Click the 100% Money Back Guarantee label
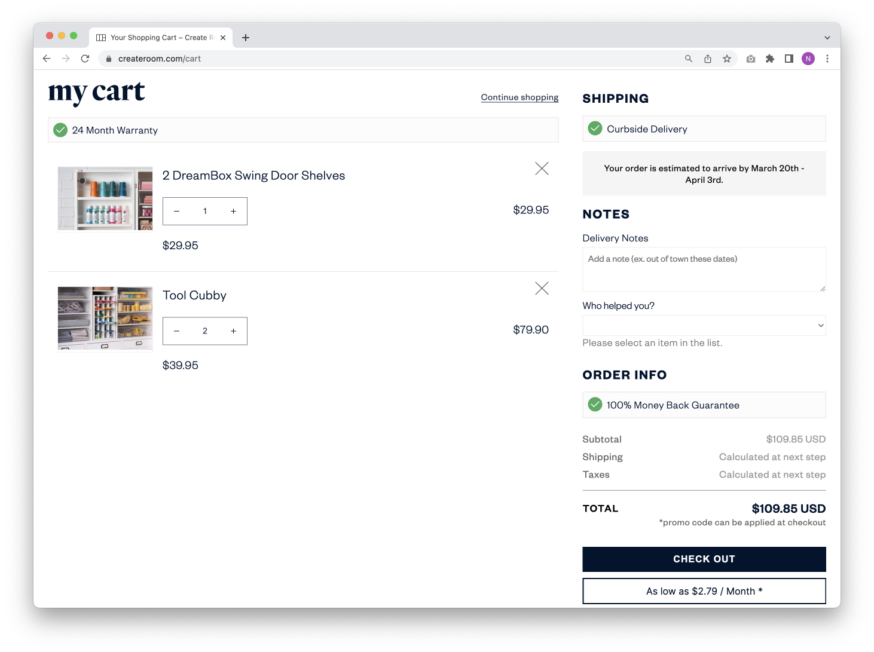 673,405
